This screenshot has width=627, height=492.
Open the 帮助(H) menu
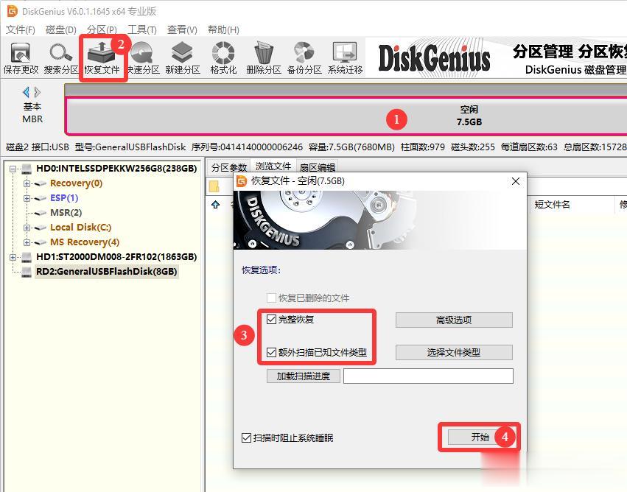coord(223,29)
